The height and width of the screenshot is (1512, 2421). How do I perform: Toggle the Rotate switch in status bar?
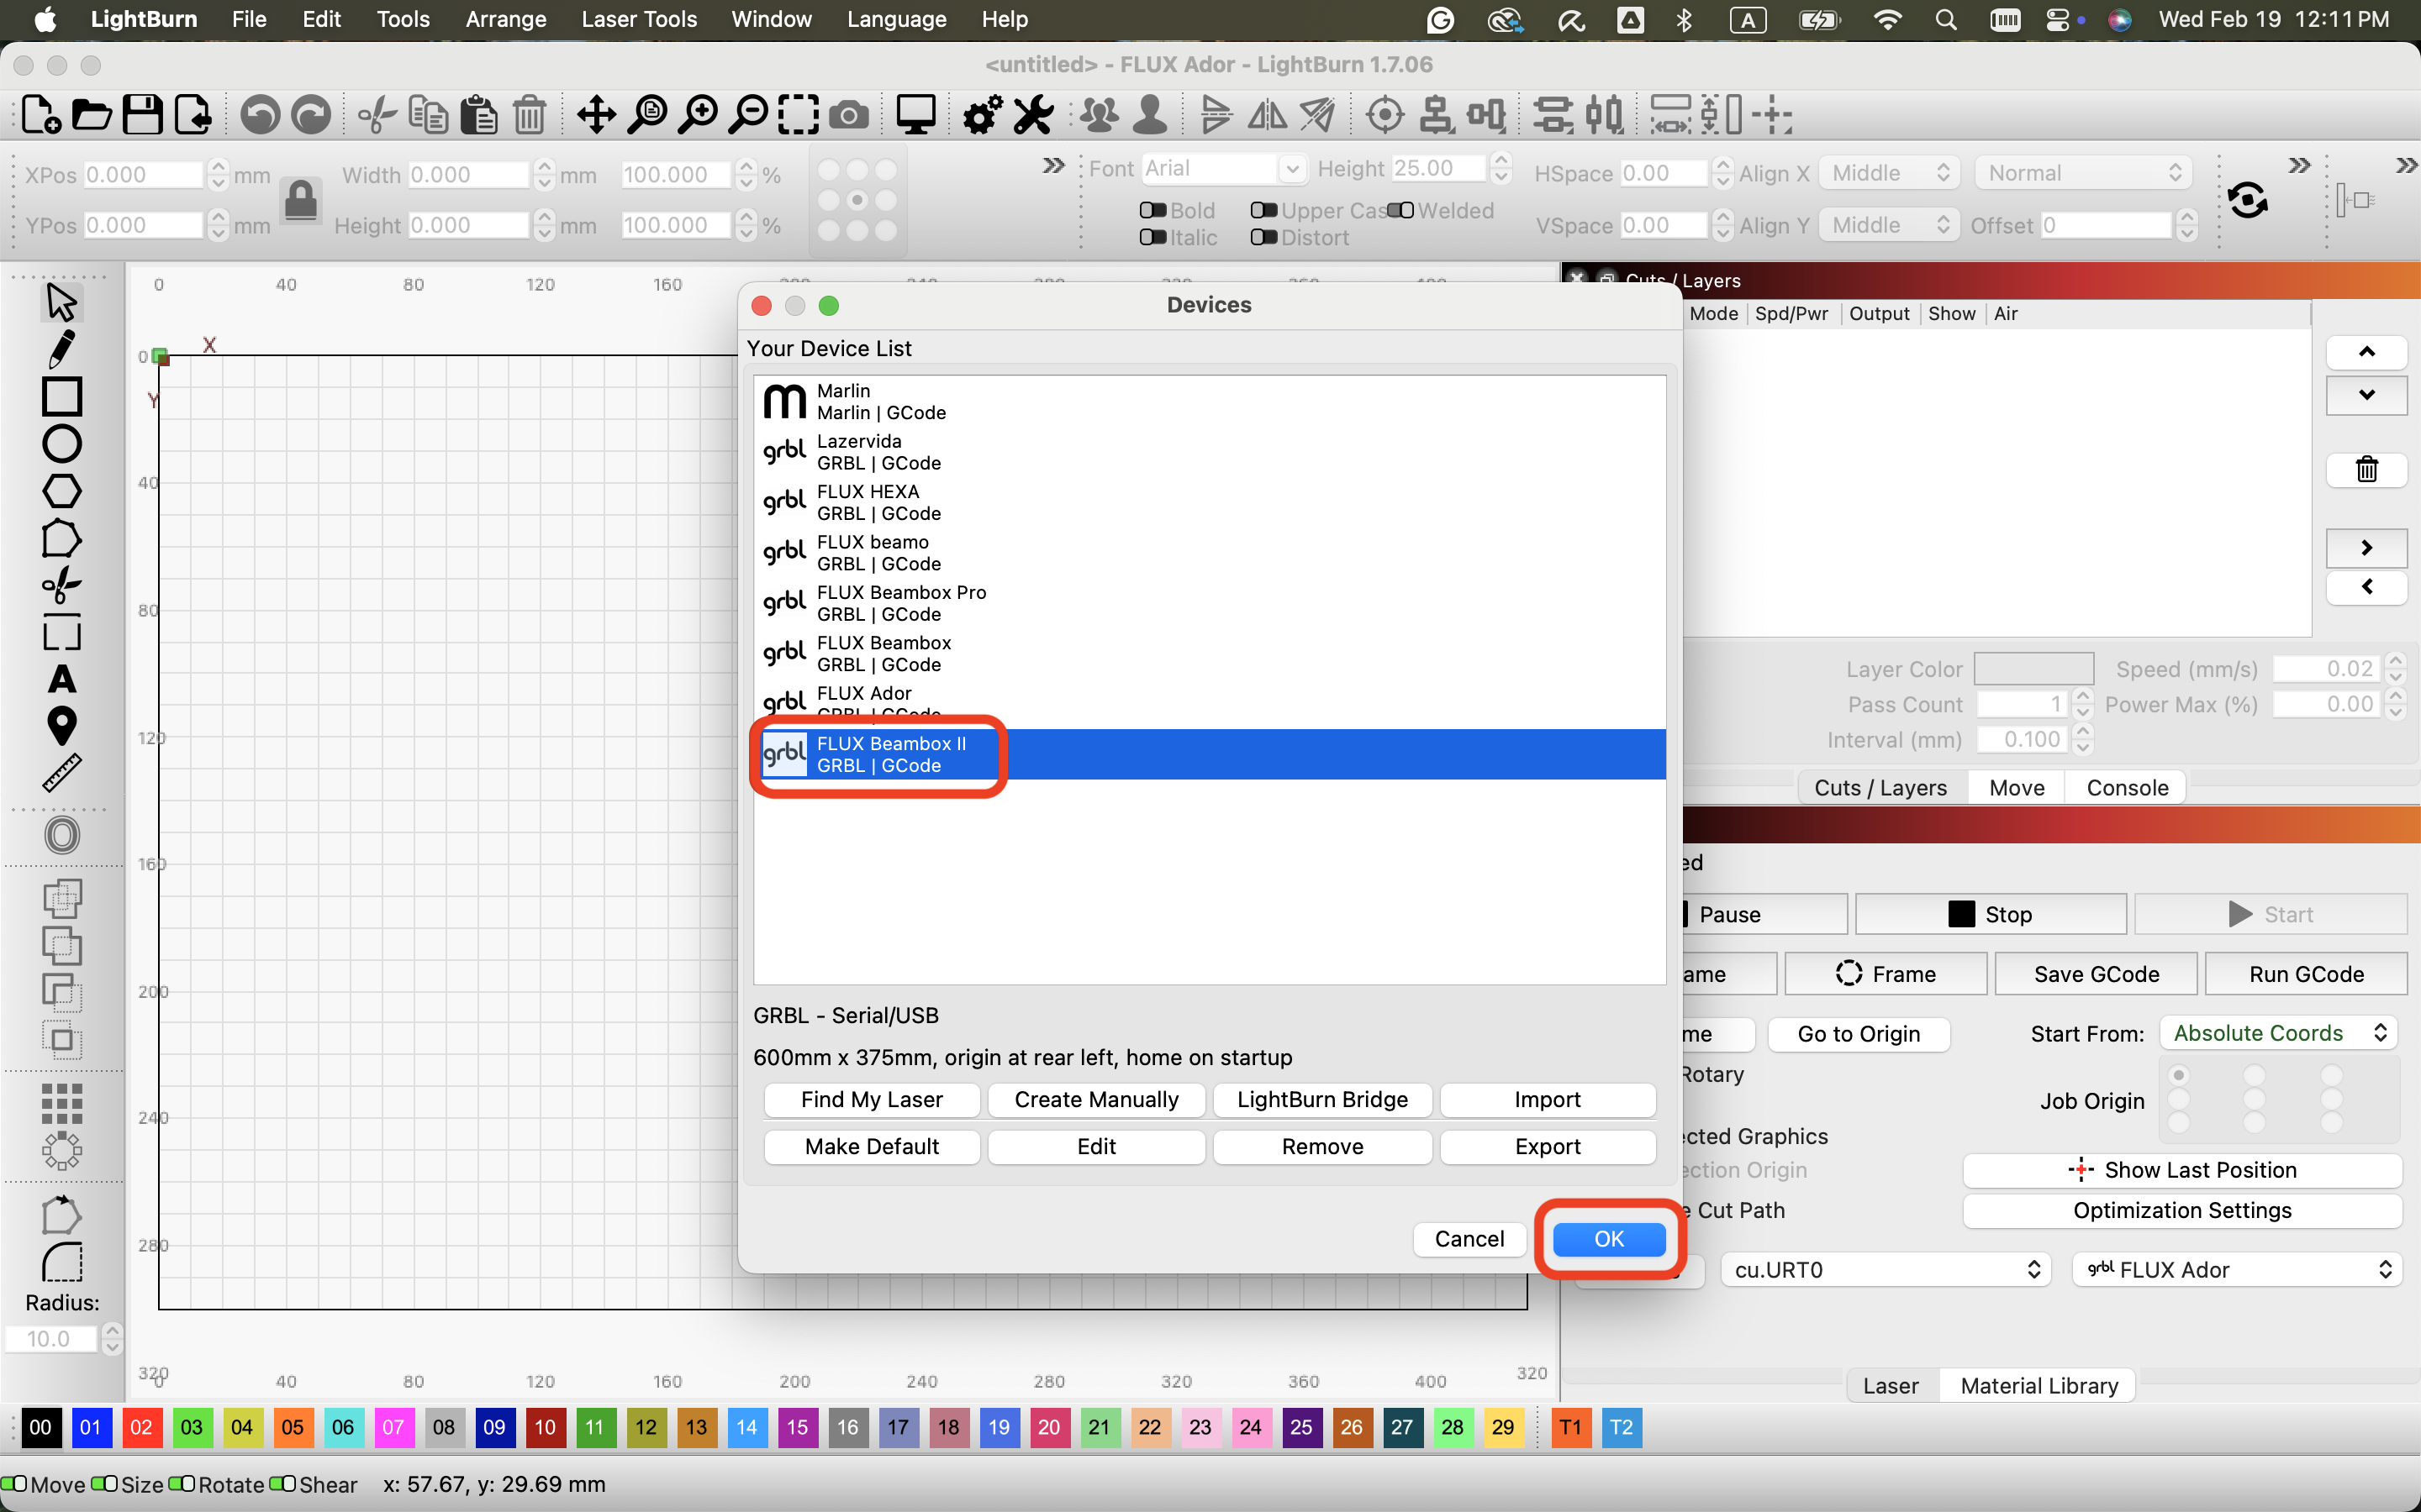click(182, 1484)
